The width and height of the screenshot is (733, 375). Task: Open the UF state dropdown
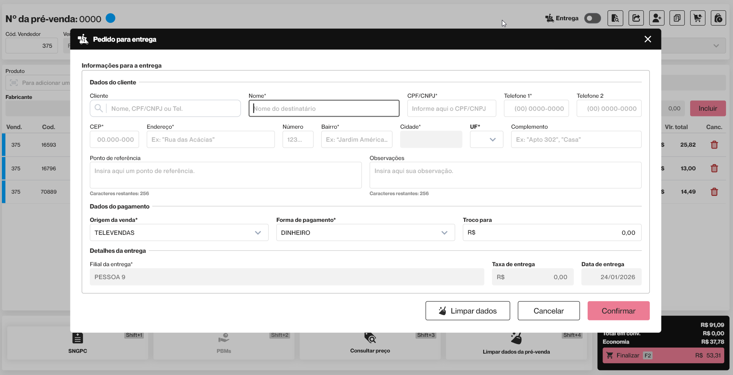pyautogui.click(x=486, y=139)
